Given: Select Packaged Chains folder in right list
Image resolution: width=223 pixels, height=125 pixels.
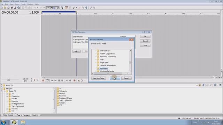Looking at the screenshot, I should point(66,98).
